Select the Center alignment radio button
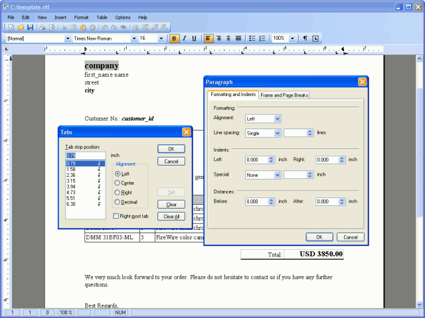 point(118,183)
